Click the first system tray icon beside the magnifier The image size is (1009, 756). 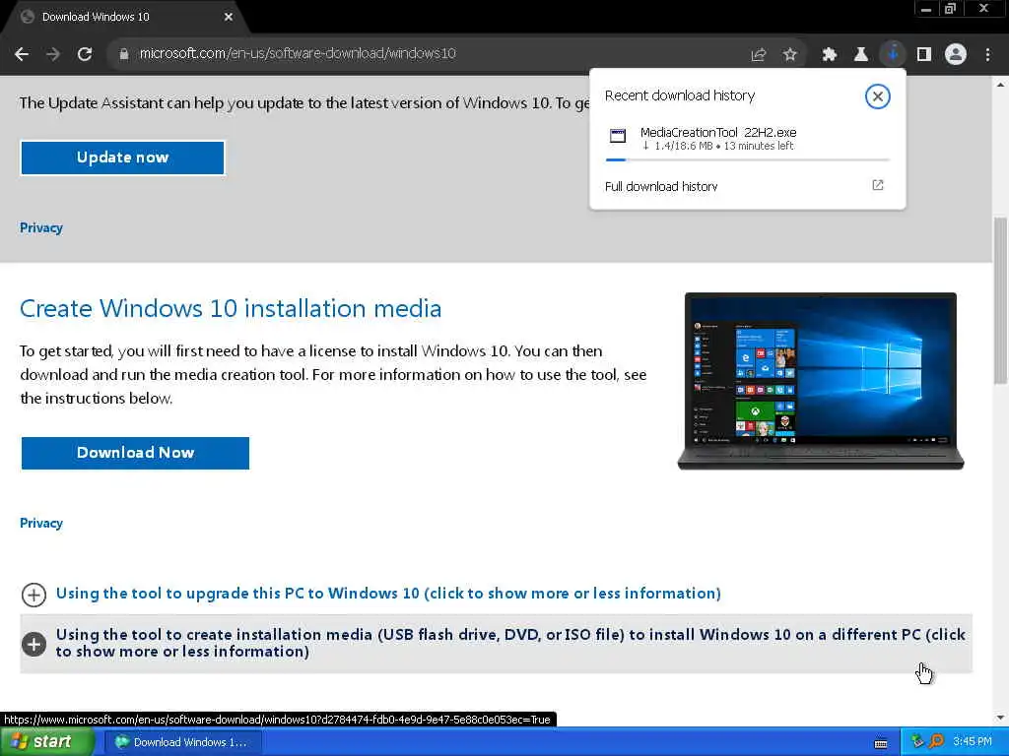pos(917,741)
